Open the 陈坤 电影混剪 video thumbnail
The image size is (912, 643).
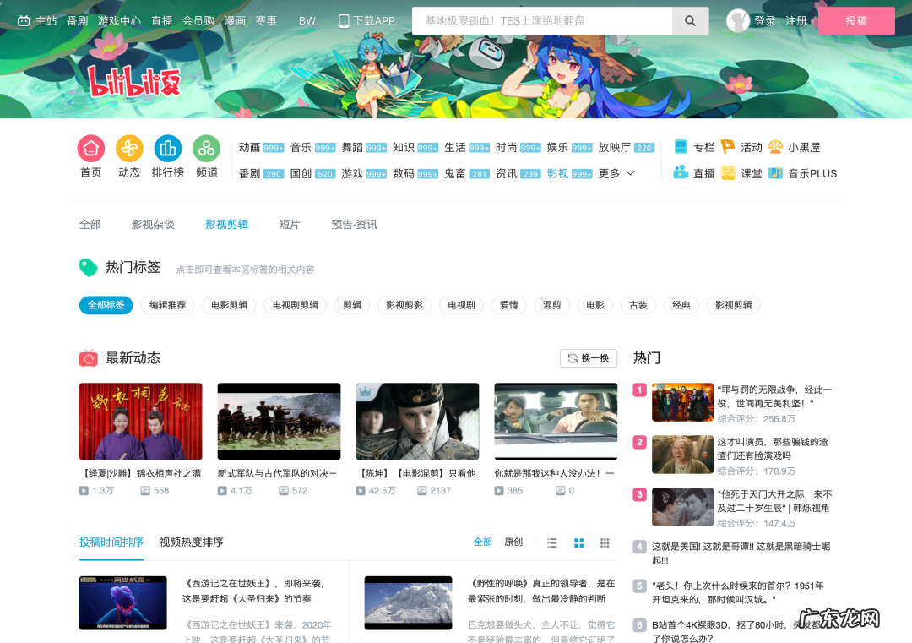[x=417, y=421]
